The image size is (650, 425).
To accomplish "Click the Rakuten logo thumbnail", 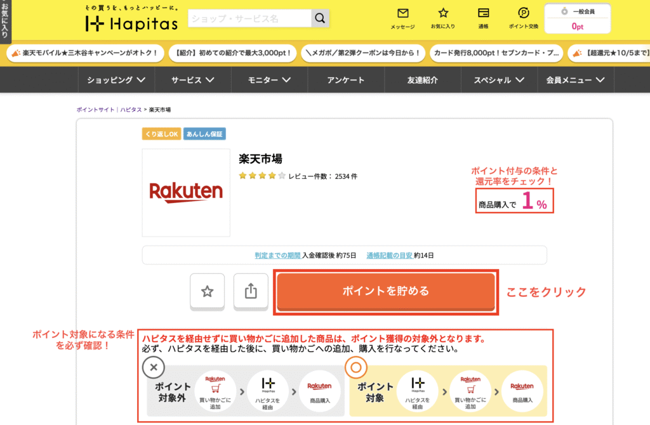I will point(186,192).
